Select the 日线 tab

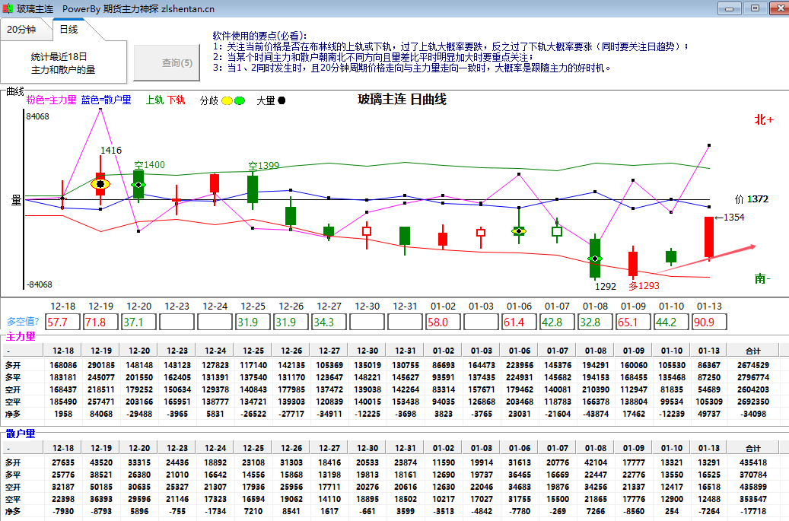point(69,30)
